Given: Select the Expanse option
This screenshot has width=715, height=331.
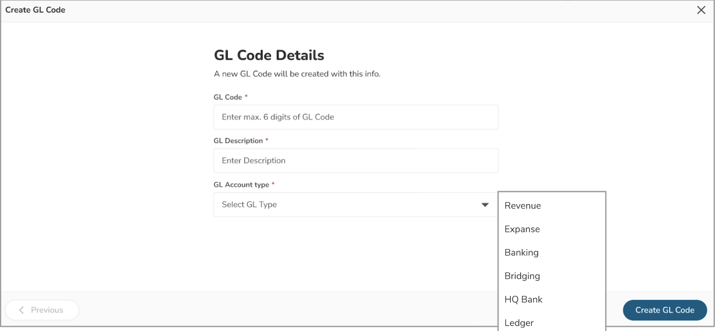Looking at the screenshot, I should 522,229.
